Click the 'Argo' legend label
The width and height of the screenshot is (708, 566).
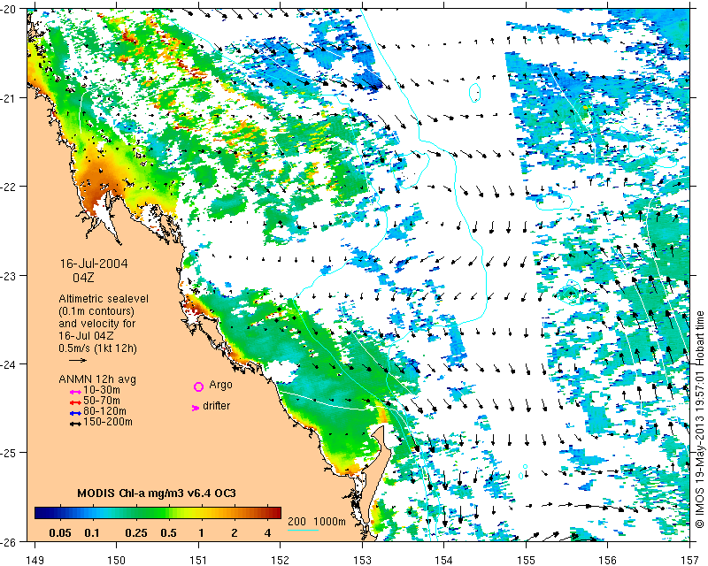coord(220,385)
